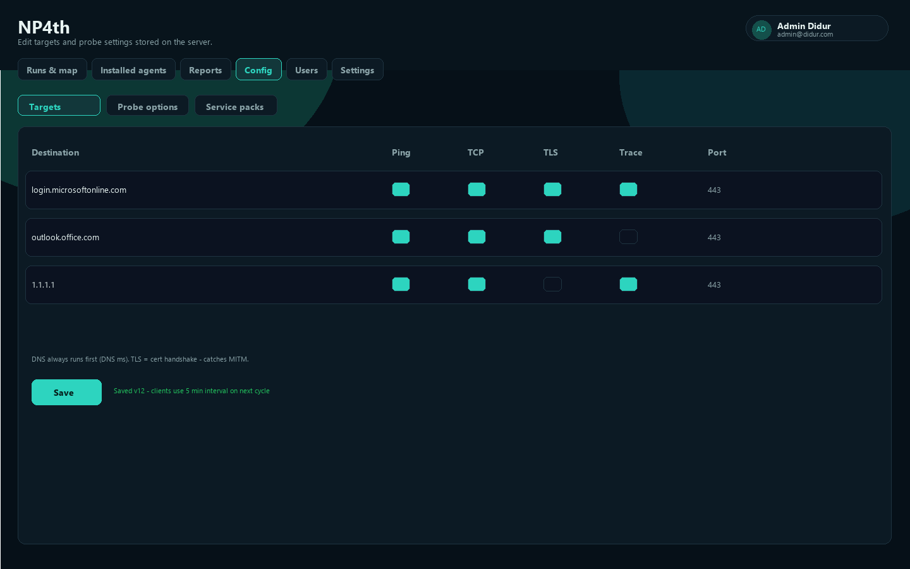Open the Runs & map tab

point(52,70)
